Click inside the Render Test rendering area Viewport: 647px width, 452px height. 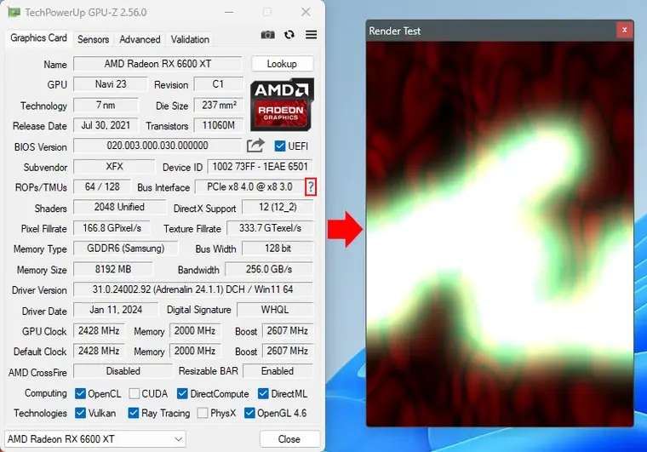tap(500, 234)
